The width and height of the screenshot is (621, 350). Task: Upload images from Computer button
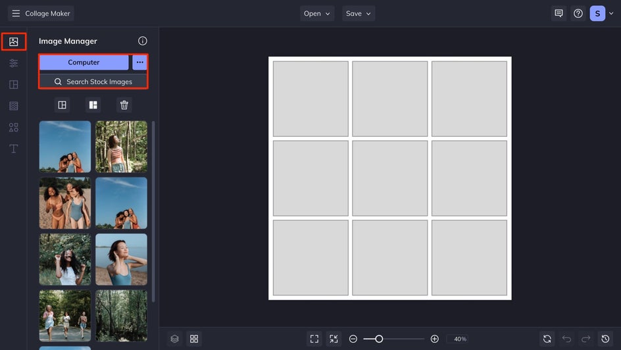point(84,63)
